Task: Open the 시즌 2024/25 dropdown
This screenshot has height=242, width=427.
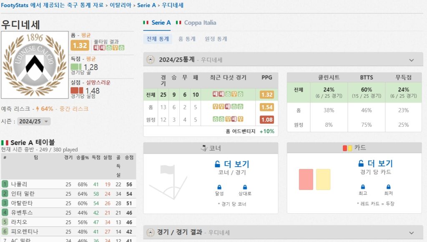Action: tap(34, 121)
